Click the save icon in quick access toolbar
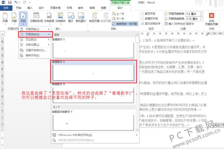The image size is (224, 149). 10,2
